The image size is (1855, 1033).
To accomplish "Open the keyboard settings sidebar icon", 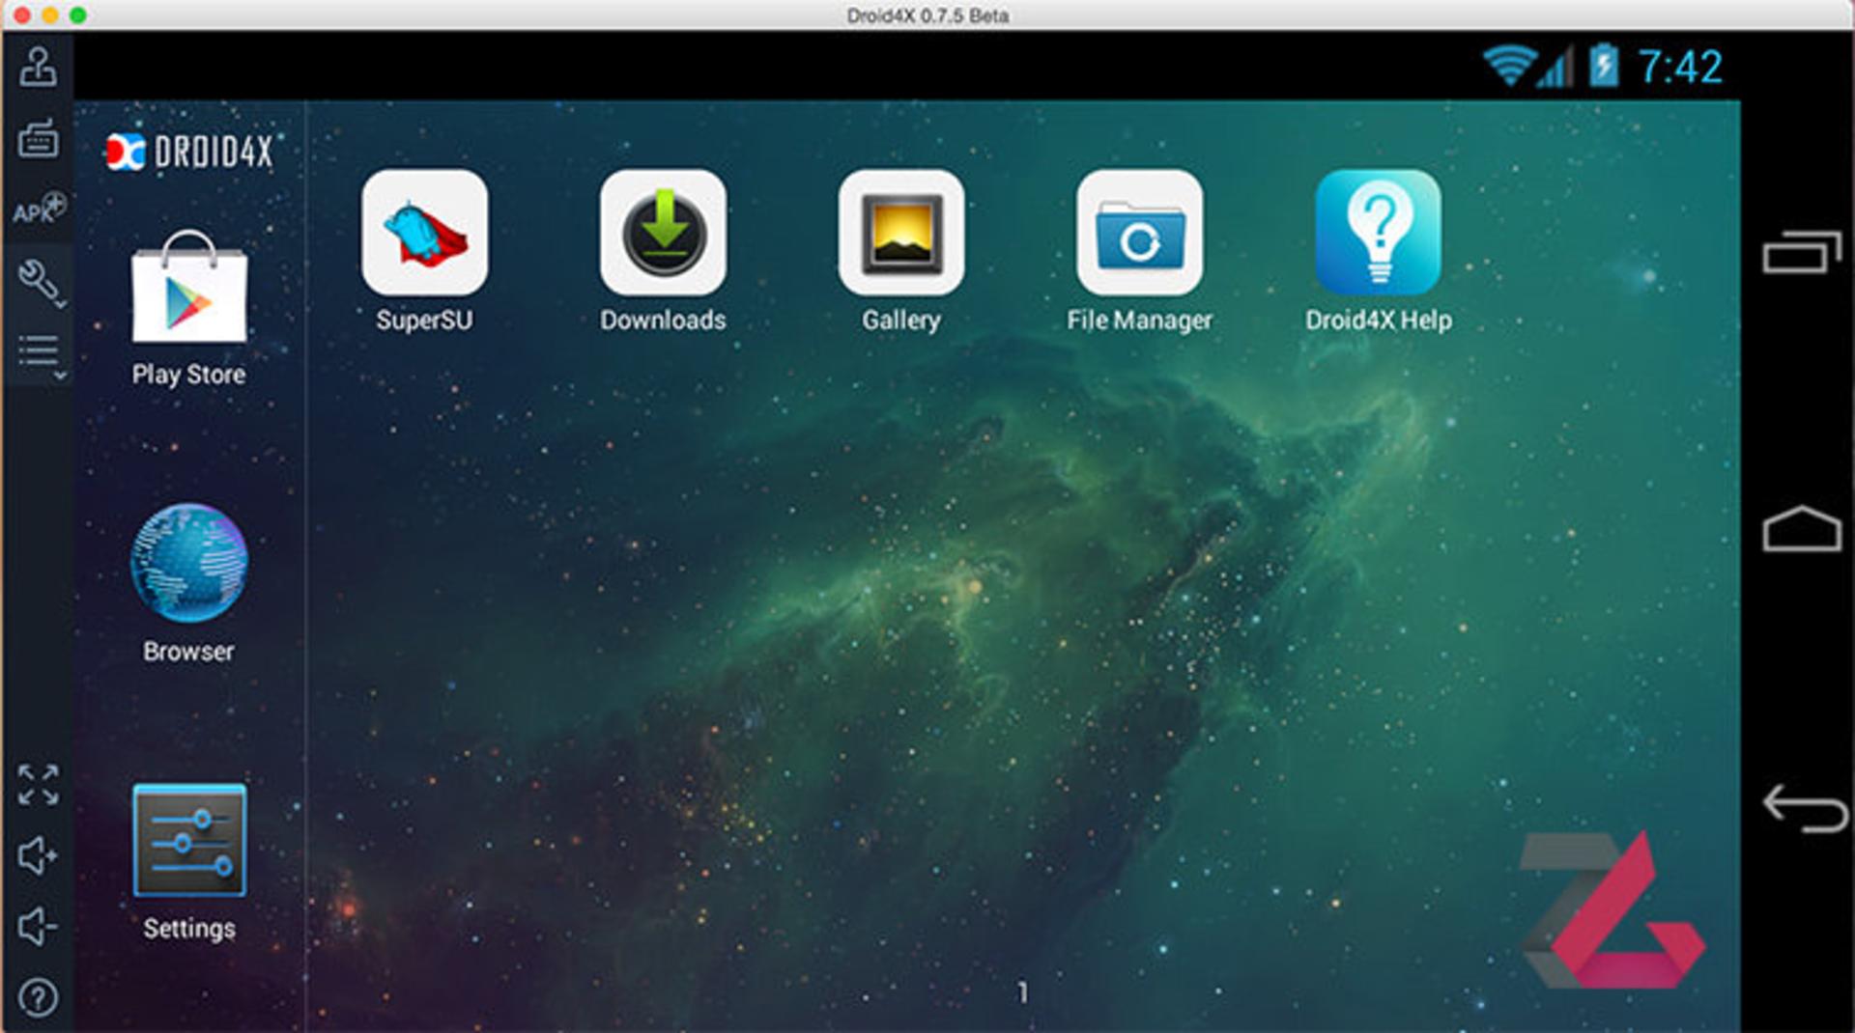I will point(38,138).
